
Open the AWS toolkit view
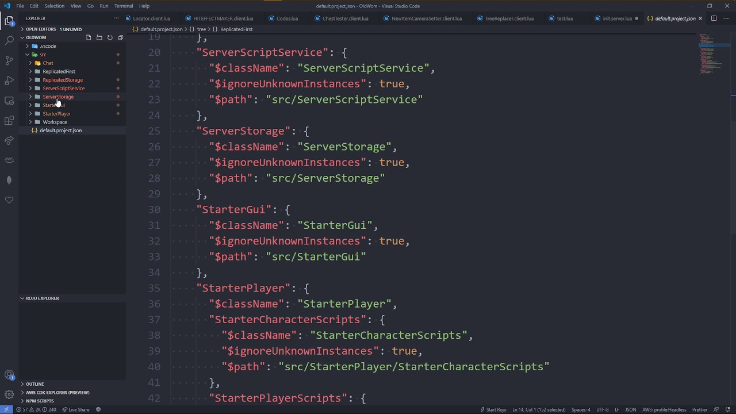(x=9, y=160)
